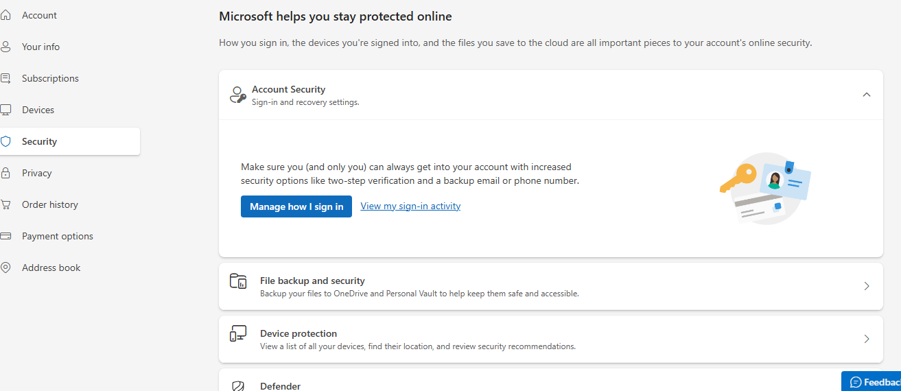The image size is (901, 391).
Task: Click the Subscriptions icon in sidebar
Action: tap(5, 78)
